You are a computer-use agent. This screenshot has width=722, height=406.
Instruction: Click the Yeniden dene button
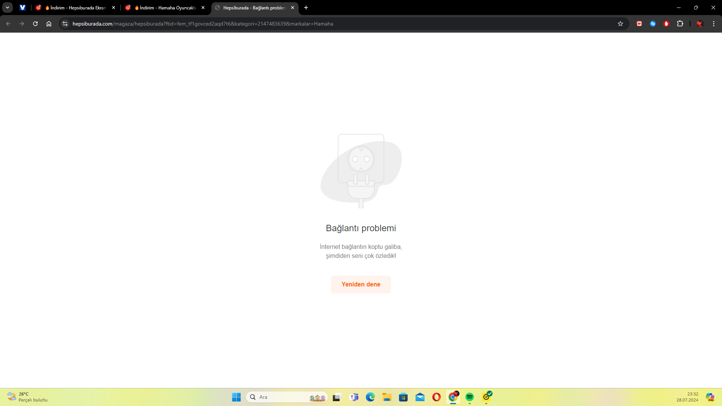361,284
